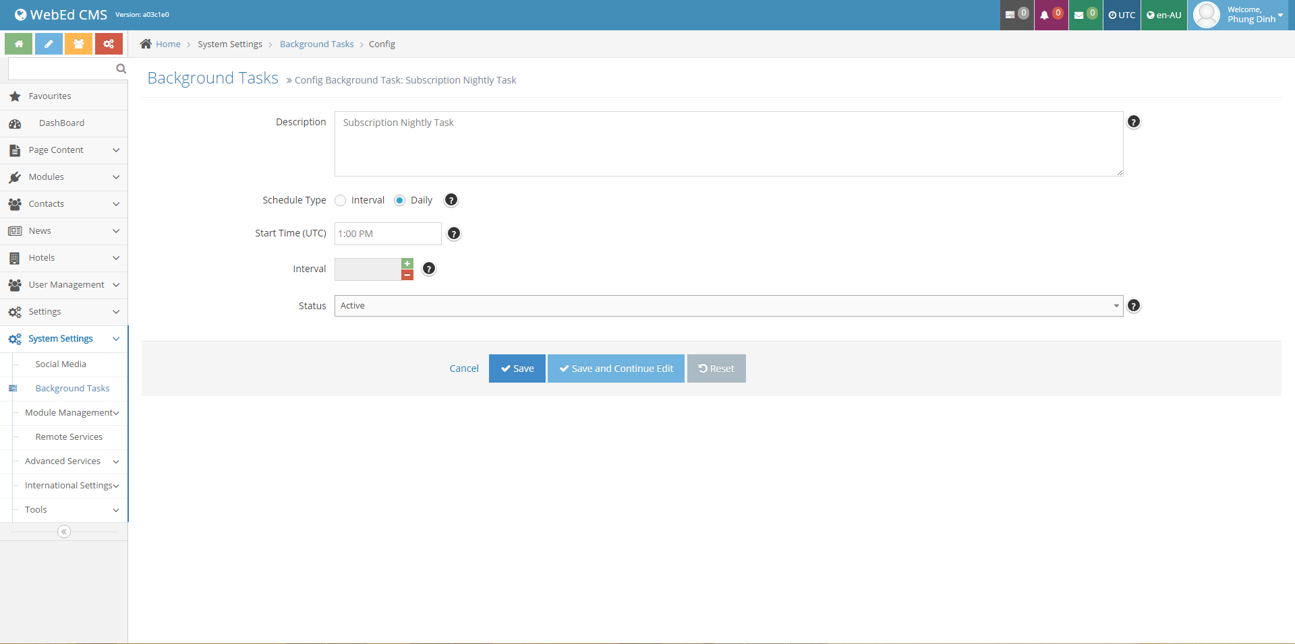Screen dimensions: 1295x644
Task: Open the Status dropdown
Action: (x=728, y=306)
